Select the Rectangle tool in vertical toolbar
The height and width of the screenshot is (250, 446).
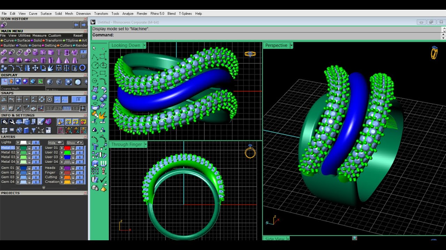pos(103,73)
